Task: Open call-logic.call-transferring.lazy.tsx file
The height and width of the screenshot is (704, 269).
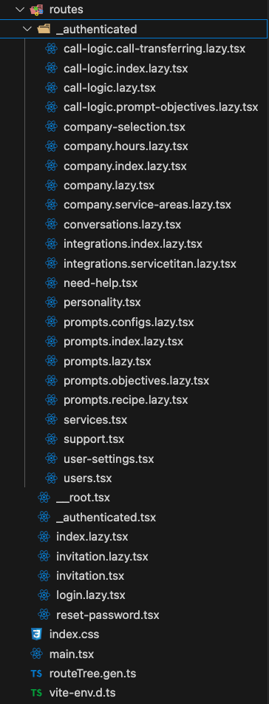Action: 154,49
